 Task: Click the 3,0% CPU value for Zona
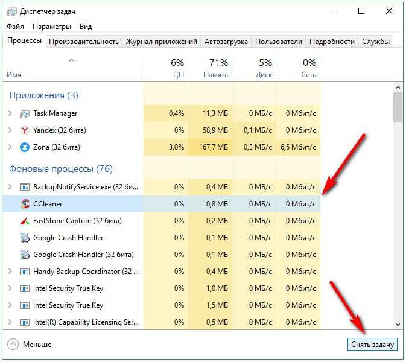point(176,147)
